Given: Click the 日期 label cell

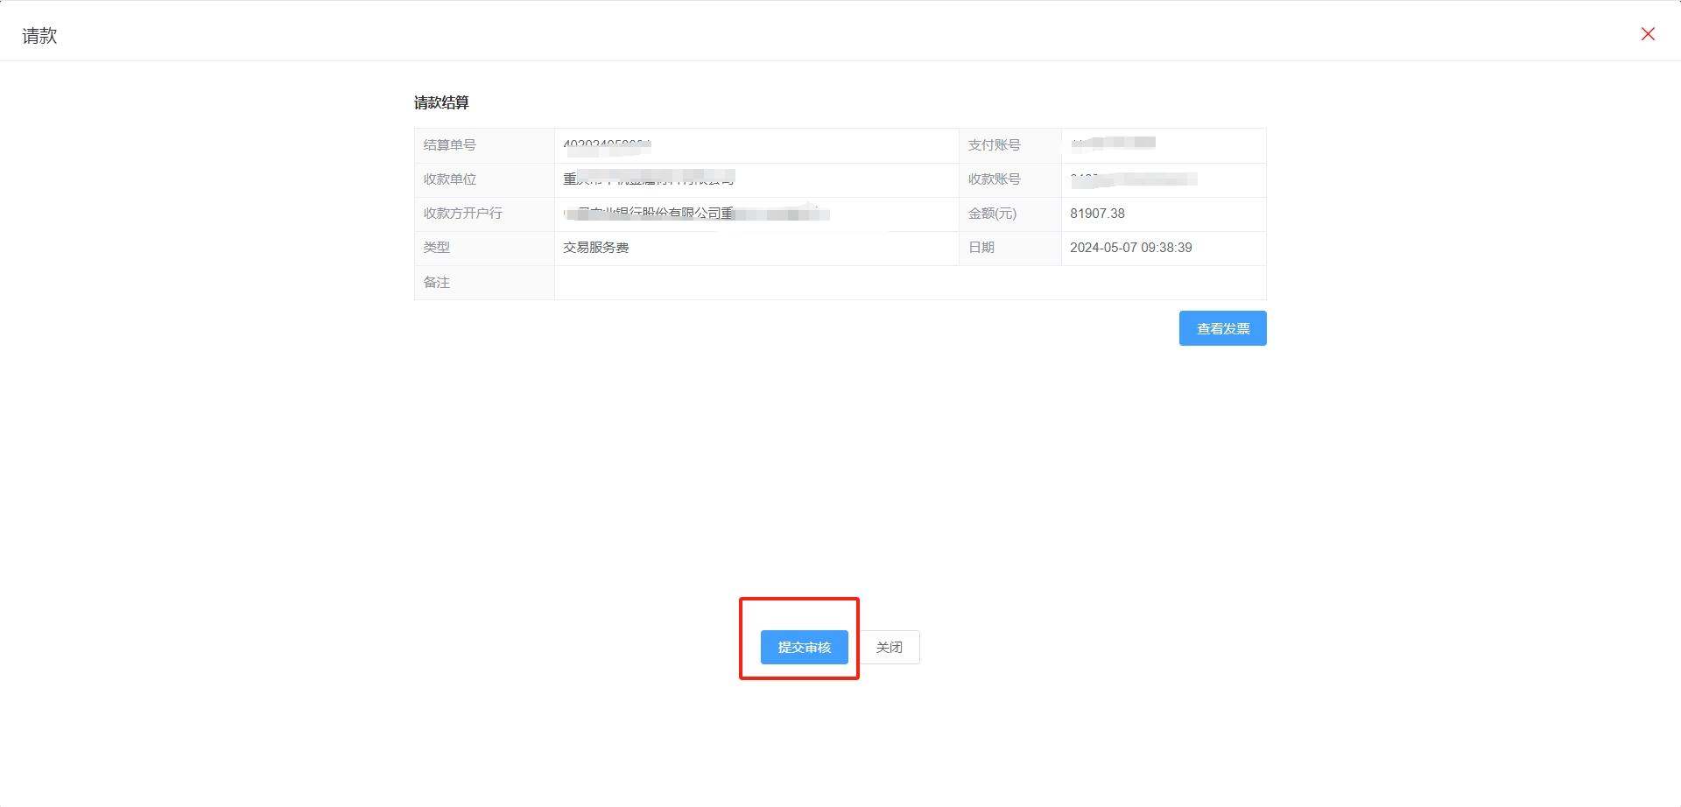Looking at the screenshot, I should (x=981, y=248).
